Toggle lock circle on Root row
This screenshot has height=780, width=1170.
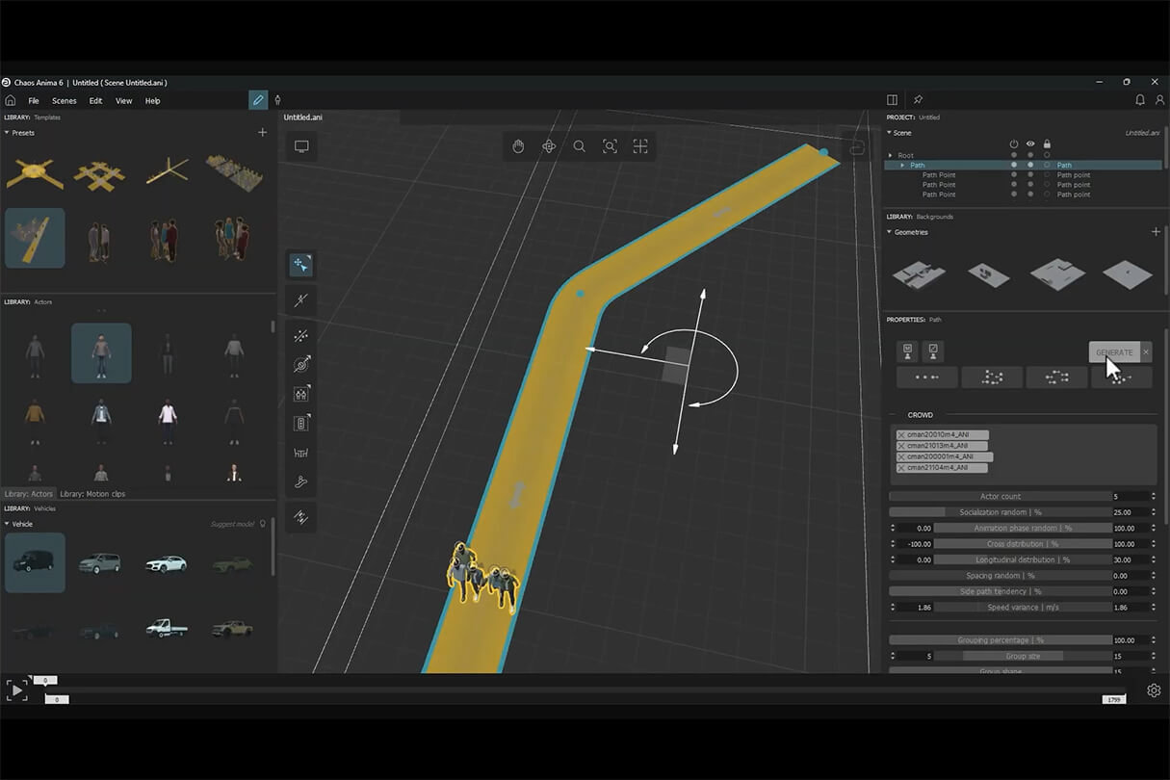(x=1048, y=155)
